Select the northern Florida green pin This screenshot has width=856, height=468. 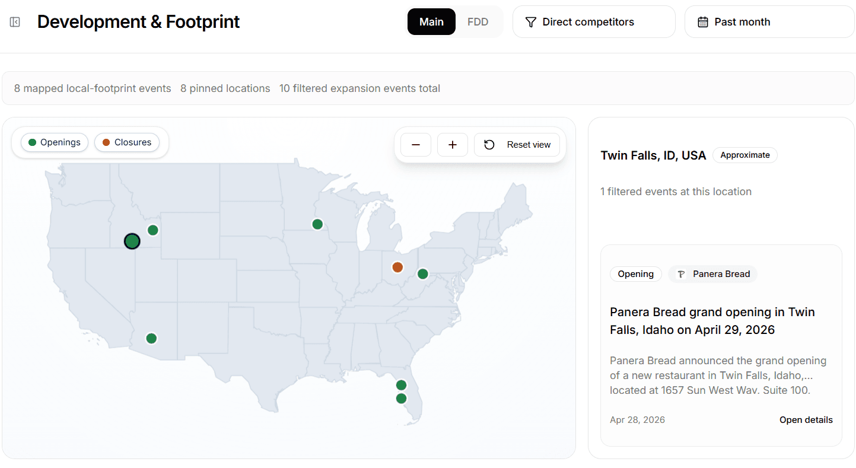click(401, 385)
